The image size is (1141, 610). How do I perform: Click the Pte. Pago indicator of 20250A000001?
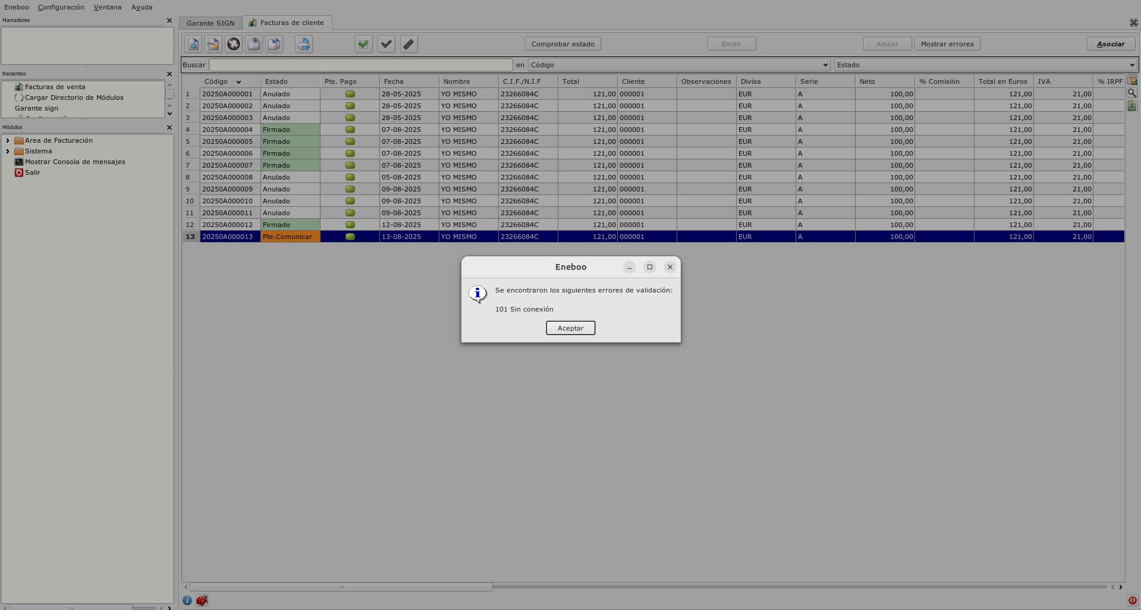(350, 94)
